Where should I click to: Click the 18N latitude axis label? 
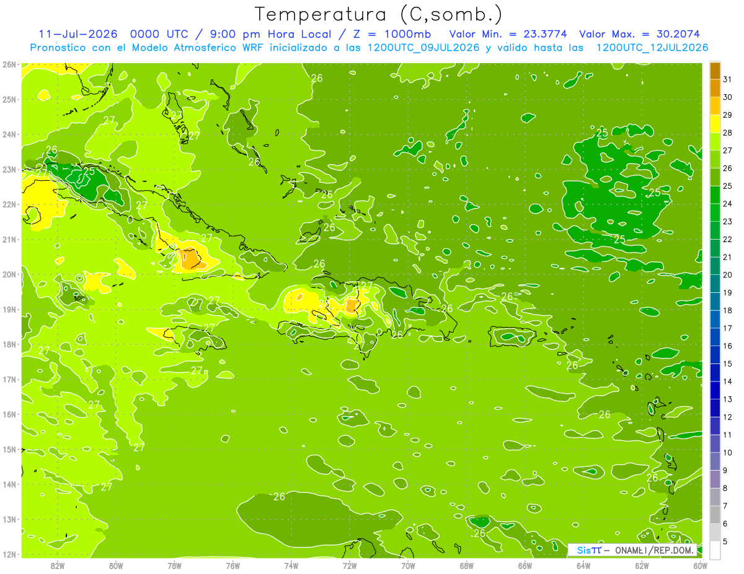tap(9, 344)
